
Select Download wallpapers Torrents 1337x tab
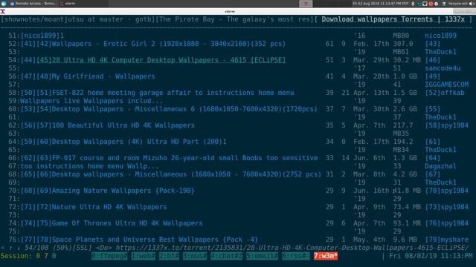(x=393, y=19)
